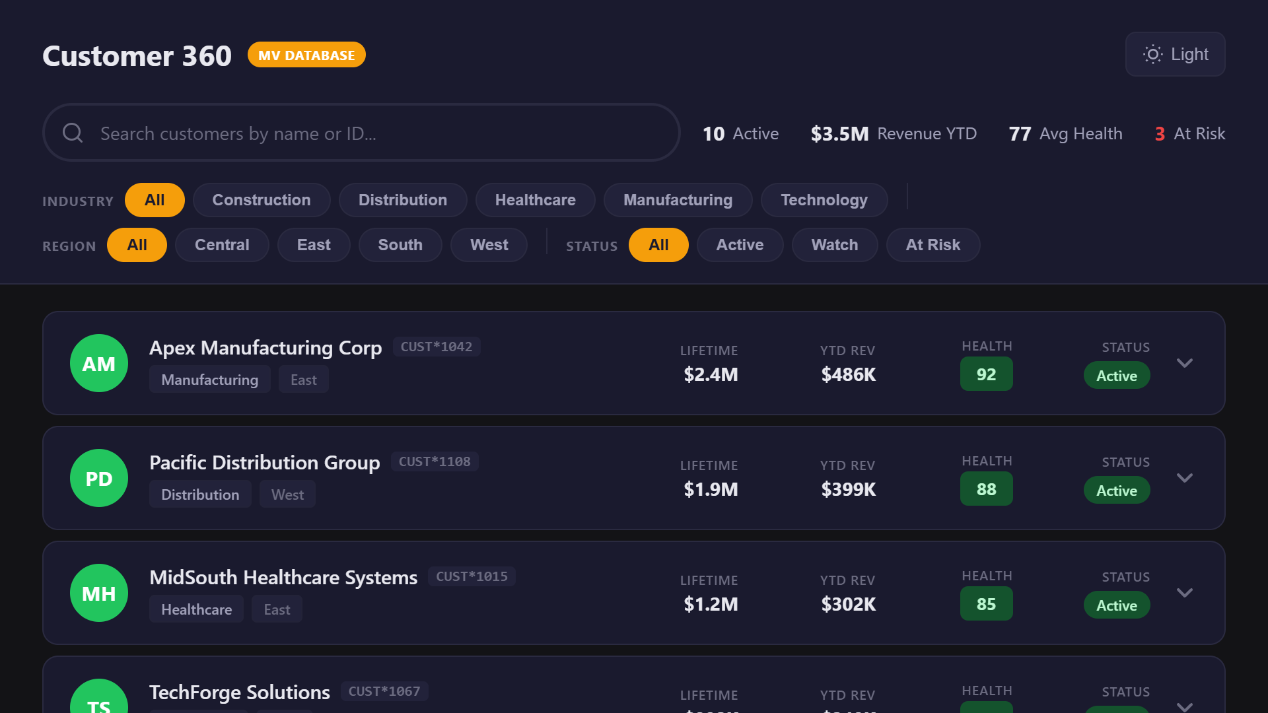
Task: Click the search magnifier icon
Action: coord(73,133)
